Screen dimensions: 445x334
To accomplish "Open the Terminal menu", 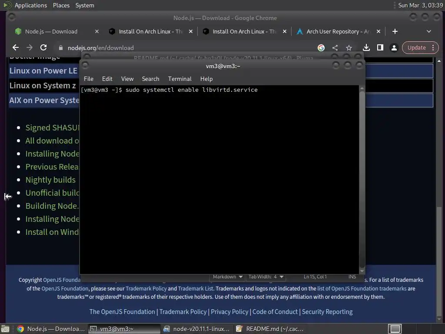I will pyautogui.click(x=179, y=79).
